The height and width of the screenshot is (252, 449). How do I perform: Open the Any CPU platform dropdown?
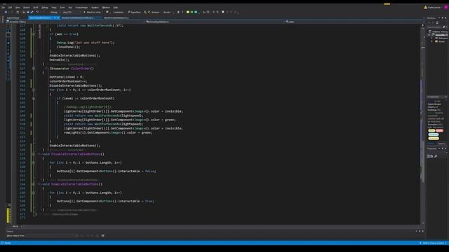point(71,13)
